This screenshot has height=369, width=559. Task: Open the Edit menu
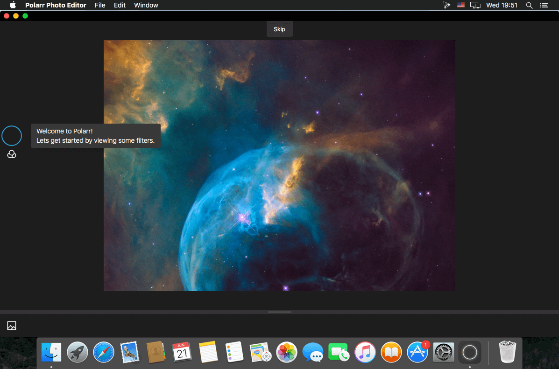[x=120, y=5]
